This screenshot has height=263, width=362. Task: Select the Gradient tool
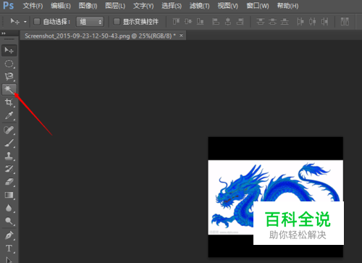9,195
